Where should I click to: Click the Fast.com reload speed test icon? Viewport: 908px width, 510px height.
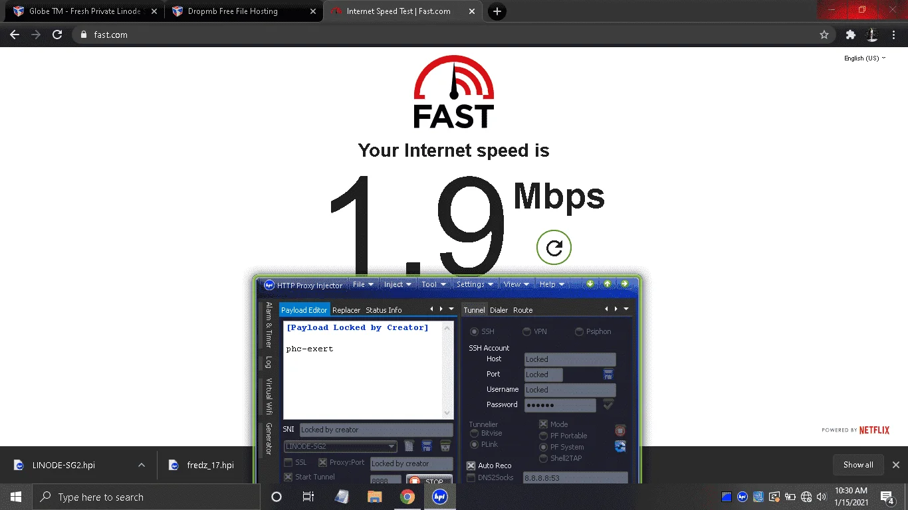tap(554, 248)
